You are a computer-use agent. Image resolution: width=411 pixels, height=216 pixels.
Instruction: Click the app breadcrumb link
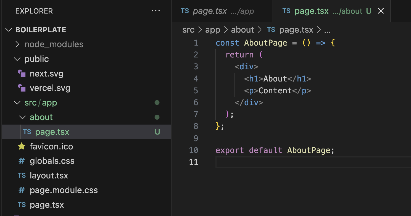click(213, 30)
